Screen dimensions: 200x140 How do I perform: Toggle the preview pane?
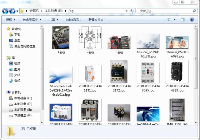tap(183, 20)
